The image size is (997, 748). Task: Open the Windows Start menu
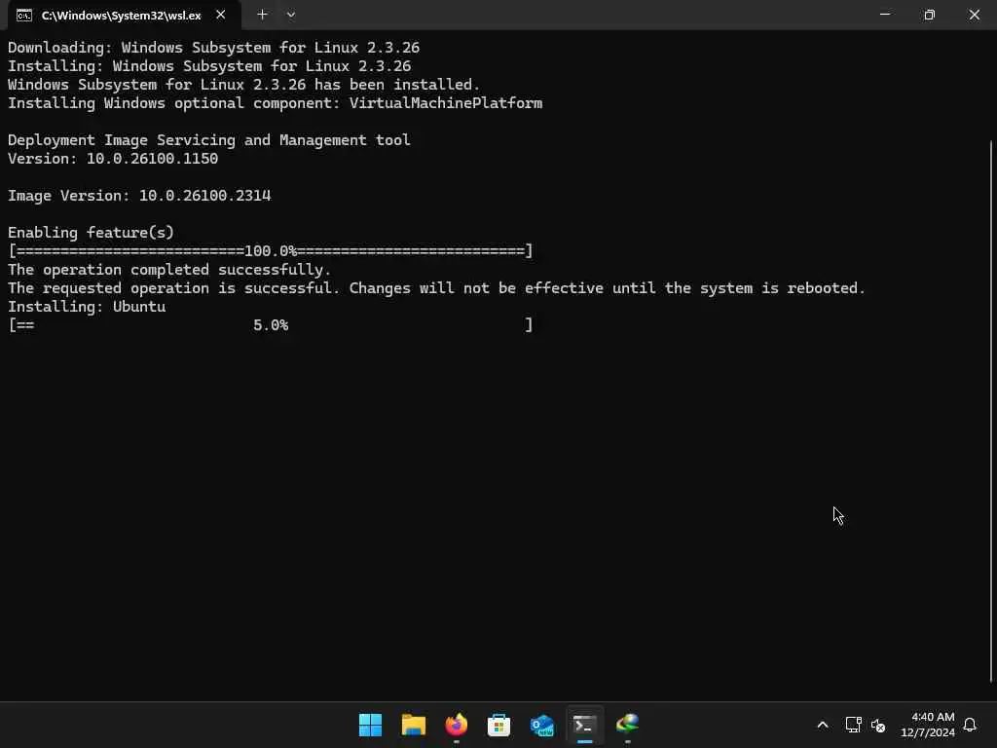(x=371, y=725)
